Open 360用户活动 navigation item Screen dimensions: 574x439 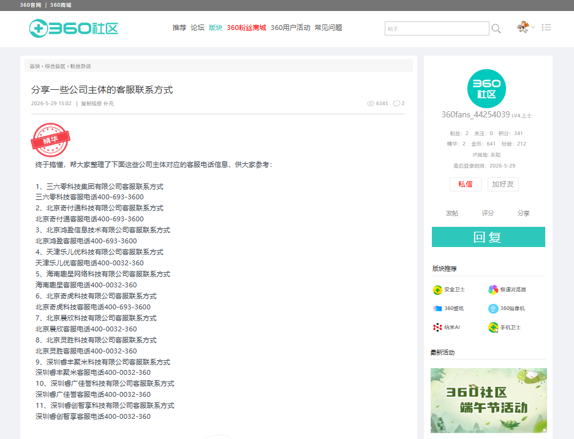pos(290,28)
